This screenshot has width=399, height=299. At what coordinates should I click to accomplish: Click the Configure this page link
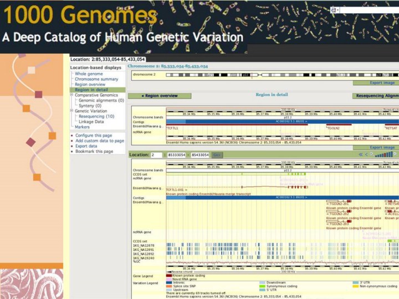click(x=94, y=136)
